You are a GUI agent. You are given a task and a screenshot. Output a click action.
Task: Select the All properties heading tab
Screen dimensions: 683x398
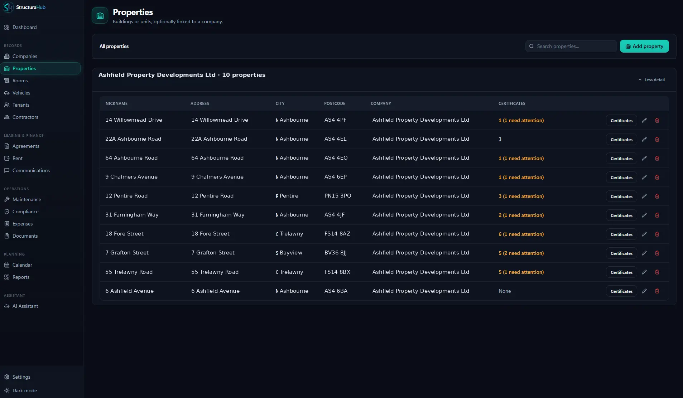(x=114, y=46)
